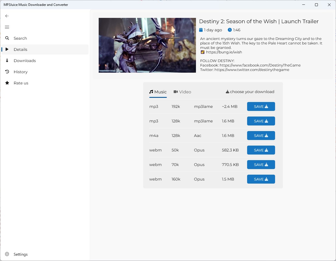
Task: Open History from the sidebar
Action: click(x=45, y=72)
